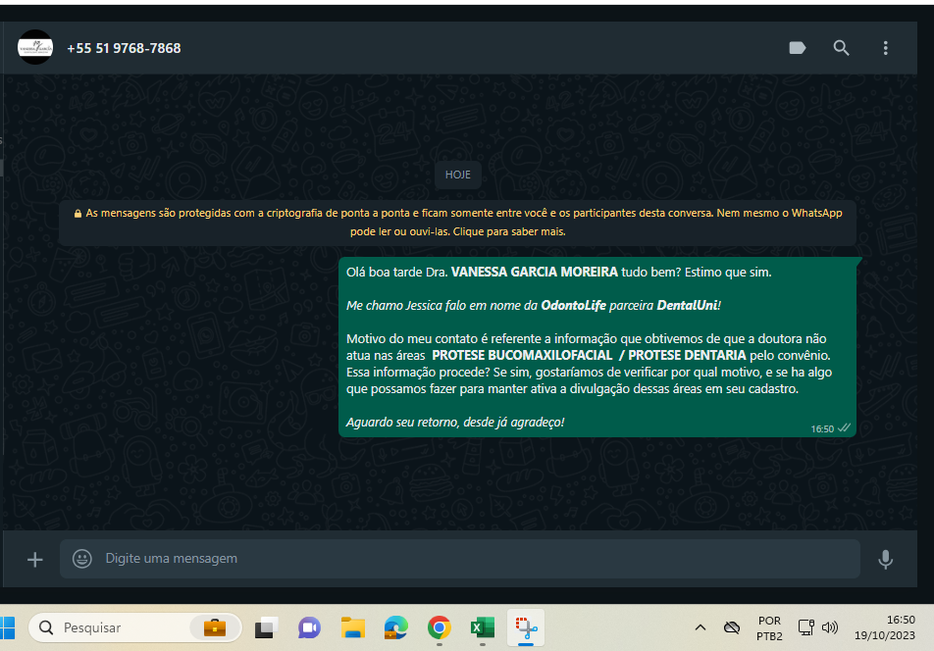
Task: Open the Chat video app on taskbar
Action: (309, 627)
